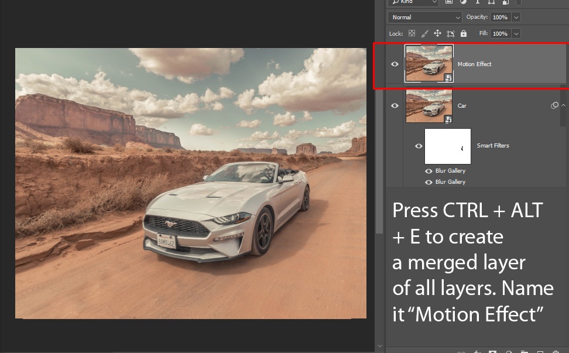The width and height of the screenshot is (569, 353).
Task: Collapse the Car layer's smart filters list
Action: (563, 106)
